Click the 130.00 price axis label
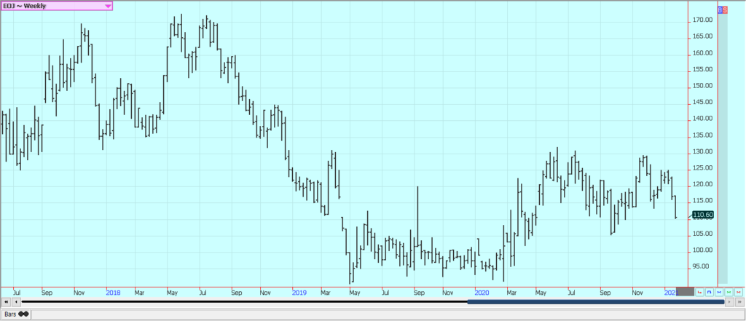Image resolution: width=746 pixels, height=321 pixels. click(702, 151)
